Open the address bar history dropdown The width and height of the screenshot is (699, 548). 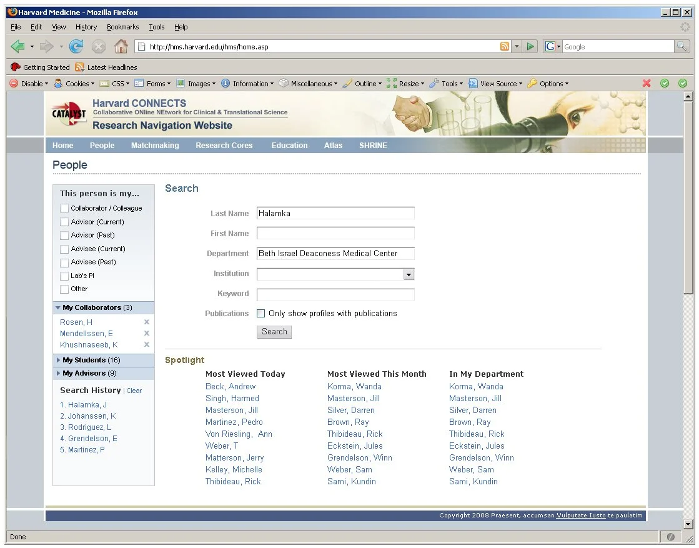pyautogui.click(x=517, y=46)
